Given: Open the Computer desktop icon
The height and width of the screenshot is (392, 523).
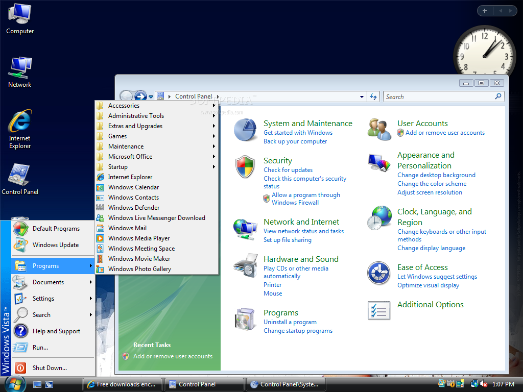Looking at the screenshot, I should pos(20,18).
